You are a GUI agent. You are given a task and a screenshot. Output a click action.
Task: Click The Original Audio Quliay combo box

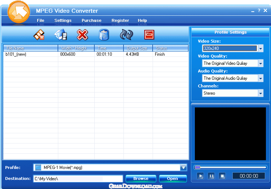coord(233,78)
